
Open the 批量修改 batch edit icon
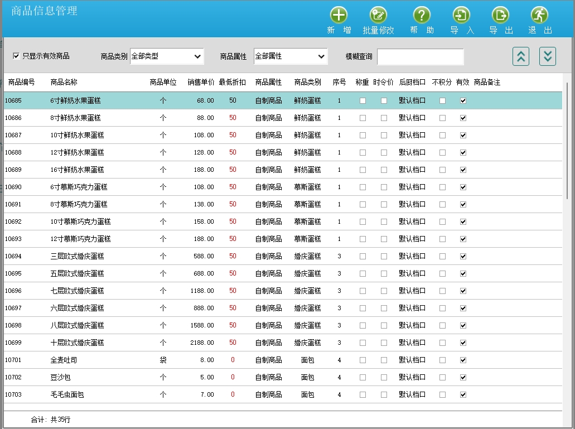pos(378,15)
